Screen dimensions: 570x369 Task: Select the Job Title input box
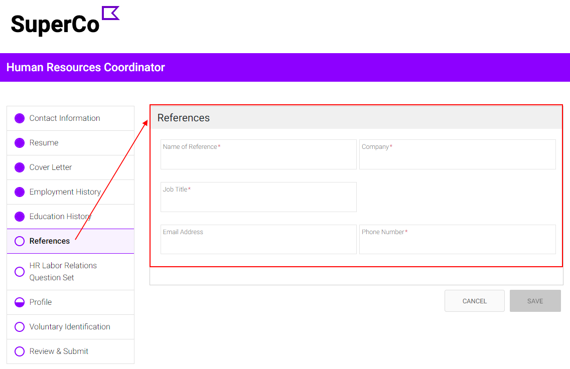pos(258,197)
